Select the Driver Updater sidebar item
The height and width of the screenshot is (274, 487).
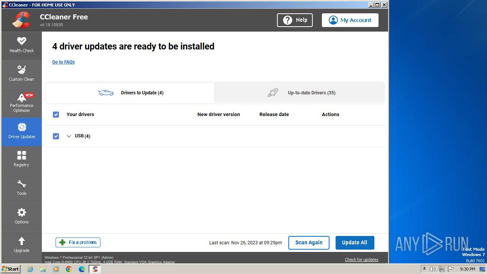click(x=22, y=131)
